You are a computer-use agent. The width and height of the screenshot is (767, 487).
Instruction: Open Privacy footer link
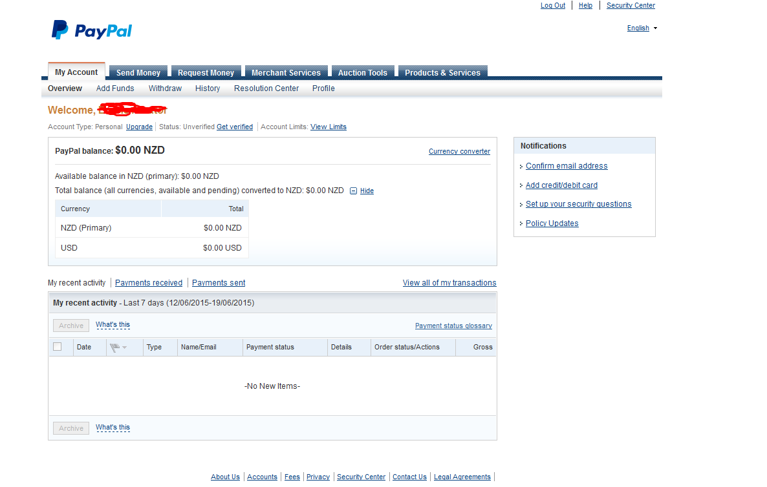318,477
